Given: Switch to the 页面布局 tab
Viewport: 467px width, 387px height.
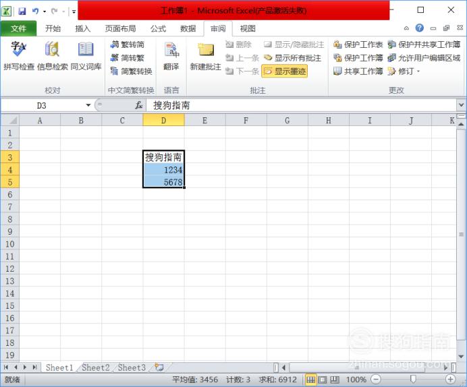Looking at the screenshot, I should [x=120, y=28].
